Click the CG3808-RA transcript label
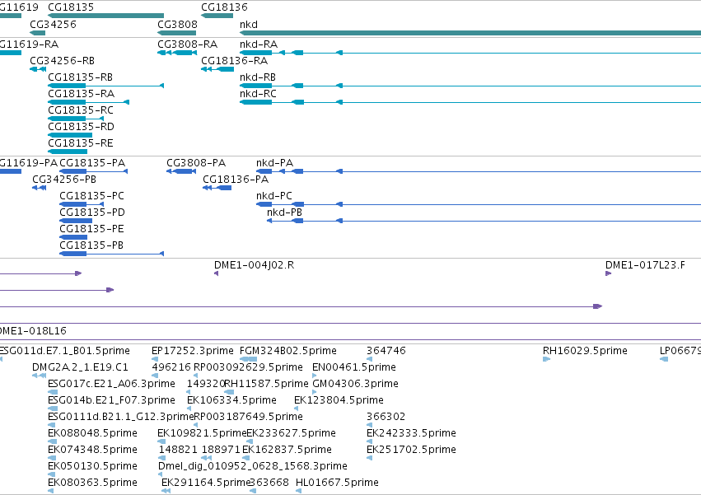Screen dimensions: 701x495 point(187,44)
